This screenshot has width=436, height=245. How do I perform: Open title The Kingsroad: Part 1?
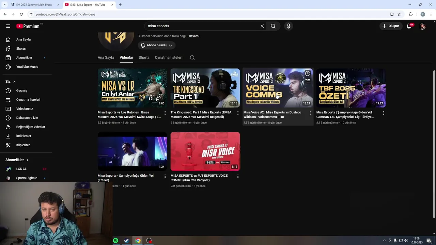201,115
